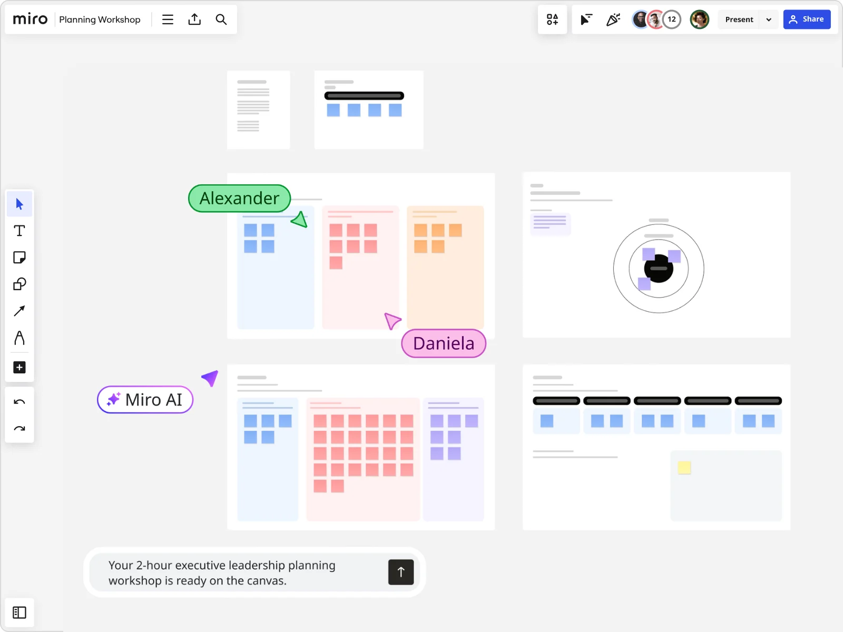Click the Present button
843x632 pixels.
point(739,19)
